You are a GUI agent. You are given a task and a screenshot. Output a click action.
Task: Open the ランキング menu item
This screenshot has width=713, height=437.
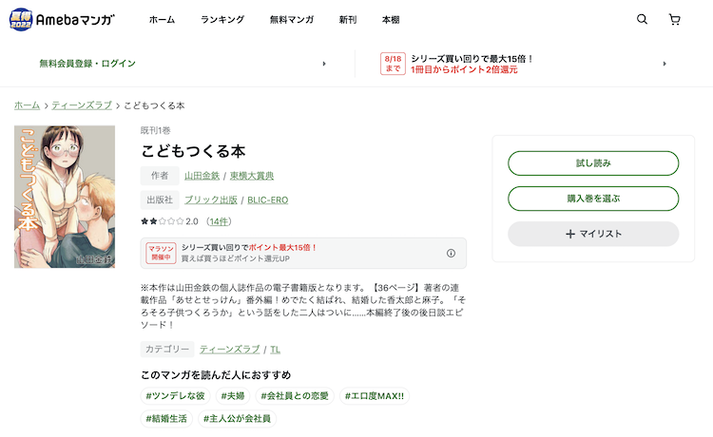pyautogui.click(x=222, y=20)
